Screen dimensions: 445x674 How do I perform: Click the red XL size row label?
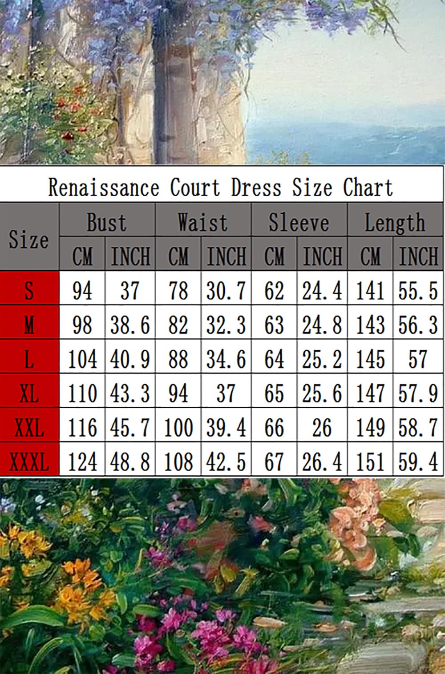[29, 393]
